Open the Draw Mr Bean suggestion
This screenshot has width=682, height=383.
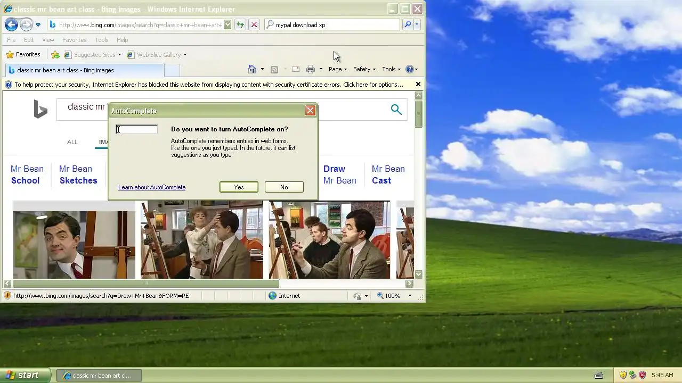[x=339, y=174]
